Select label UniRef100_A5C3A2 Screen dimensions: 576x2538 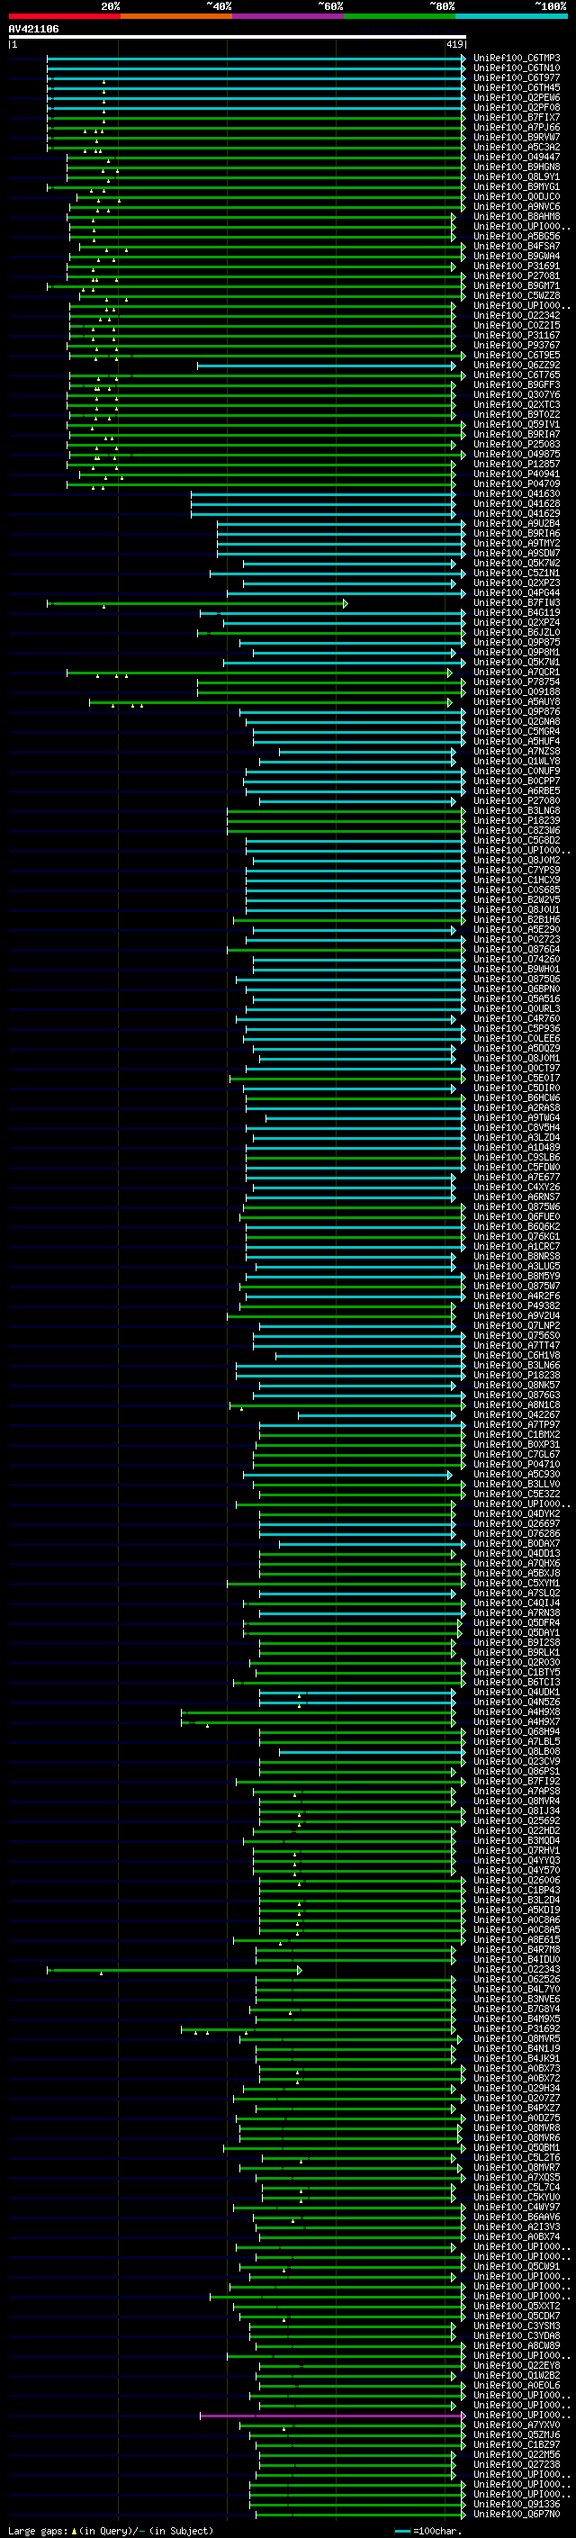[517, 147]
